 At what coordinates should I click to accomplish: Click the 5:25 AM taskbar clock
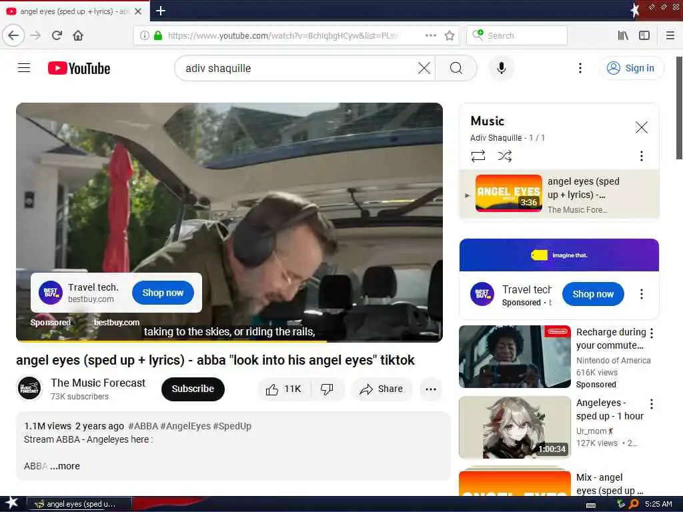pos(658,504)
